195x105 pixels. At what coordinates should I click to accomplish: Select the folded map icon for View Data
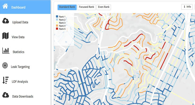coord(5,36)
